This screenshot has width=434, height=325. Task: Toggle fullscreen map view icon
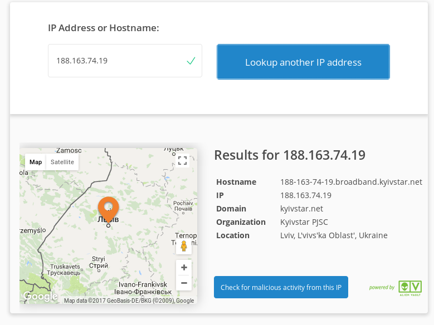182,160
